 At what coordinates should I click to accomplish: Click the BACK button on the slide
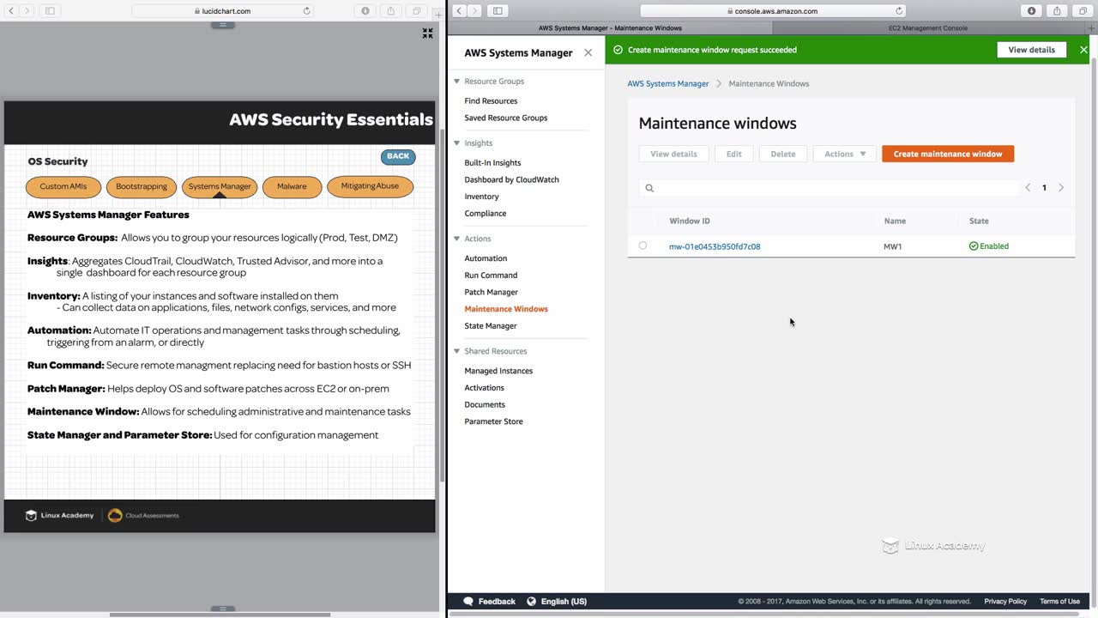[x=398, y=156]
